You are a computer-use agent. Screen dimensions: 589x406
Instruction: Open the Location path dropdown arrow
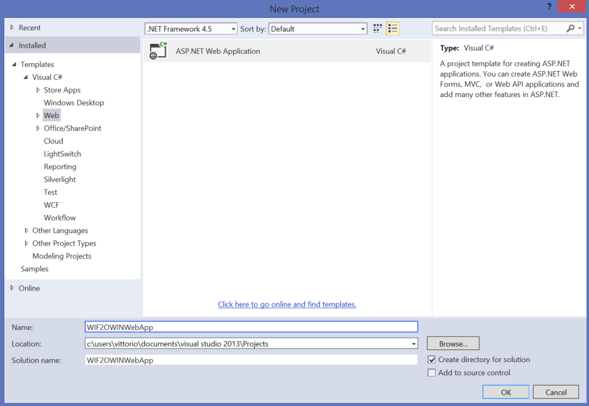(413, 344)
